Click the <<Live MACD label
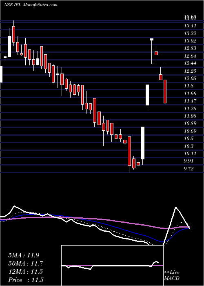The image size is (204, 286). point(172,275)
